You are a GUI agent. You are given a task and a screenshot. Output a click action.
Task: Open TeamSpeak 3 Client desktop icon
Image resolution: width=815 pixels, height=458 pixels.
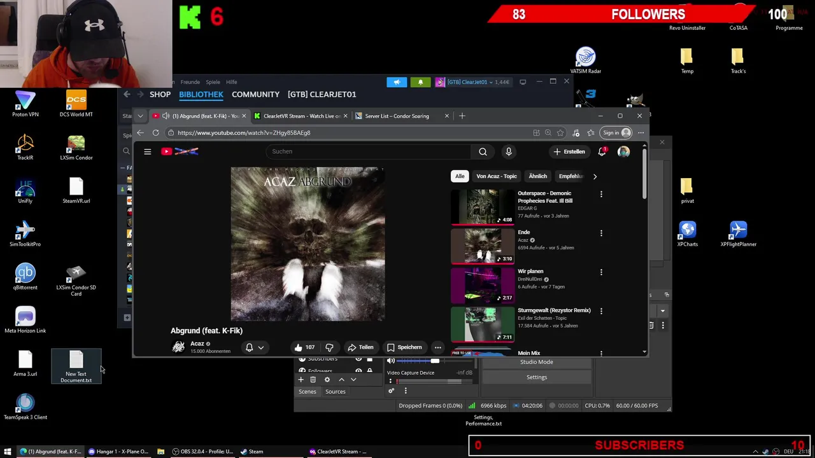(25, 407)
